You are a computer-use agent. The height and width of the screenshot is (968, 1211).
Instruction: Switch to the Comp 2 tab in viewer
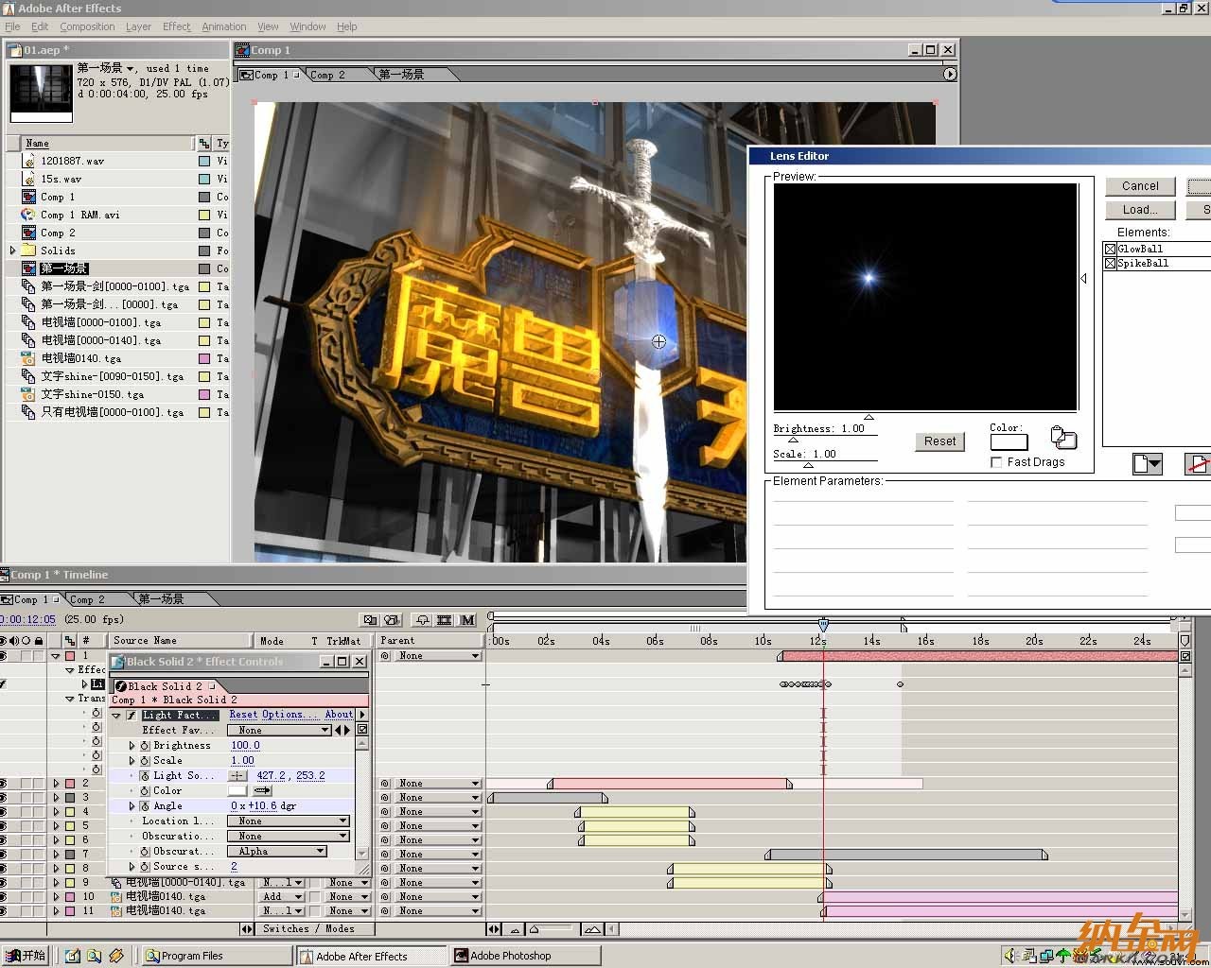[327, 75]
